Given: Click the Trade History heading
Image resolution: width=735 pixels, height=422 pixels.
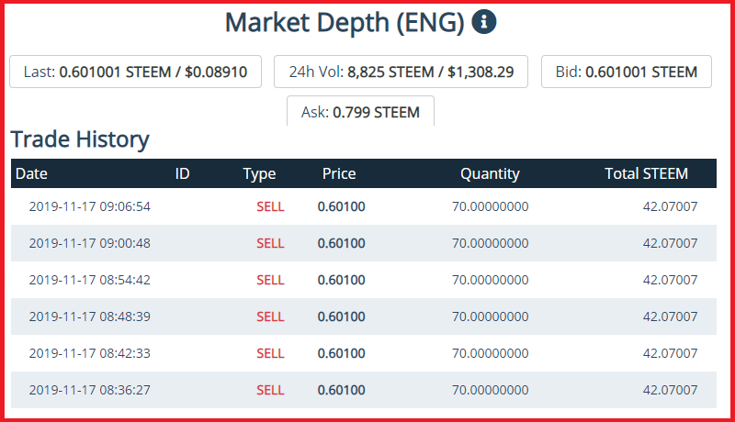Looking at the screenshot, I should (80, 139).
